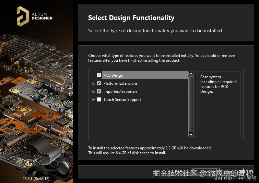259x183 pixels.
Task: Click the 'Select Design Functionality' heading
Action: click(131, 18)
